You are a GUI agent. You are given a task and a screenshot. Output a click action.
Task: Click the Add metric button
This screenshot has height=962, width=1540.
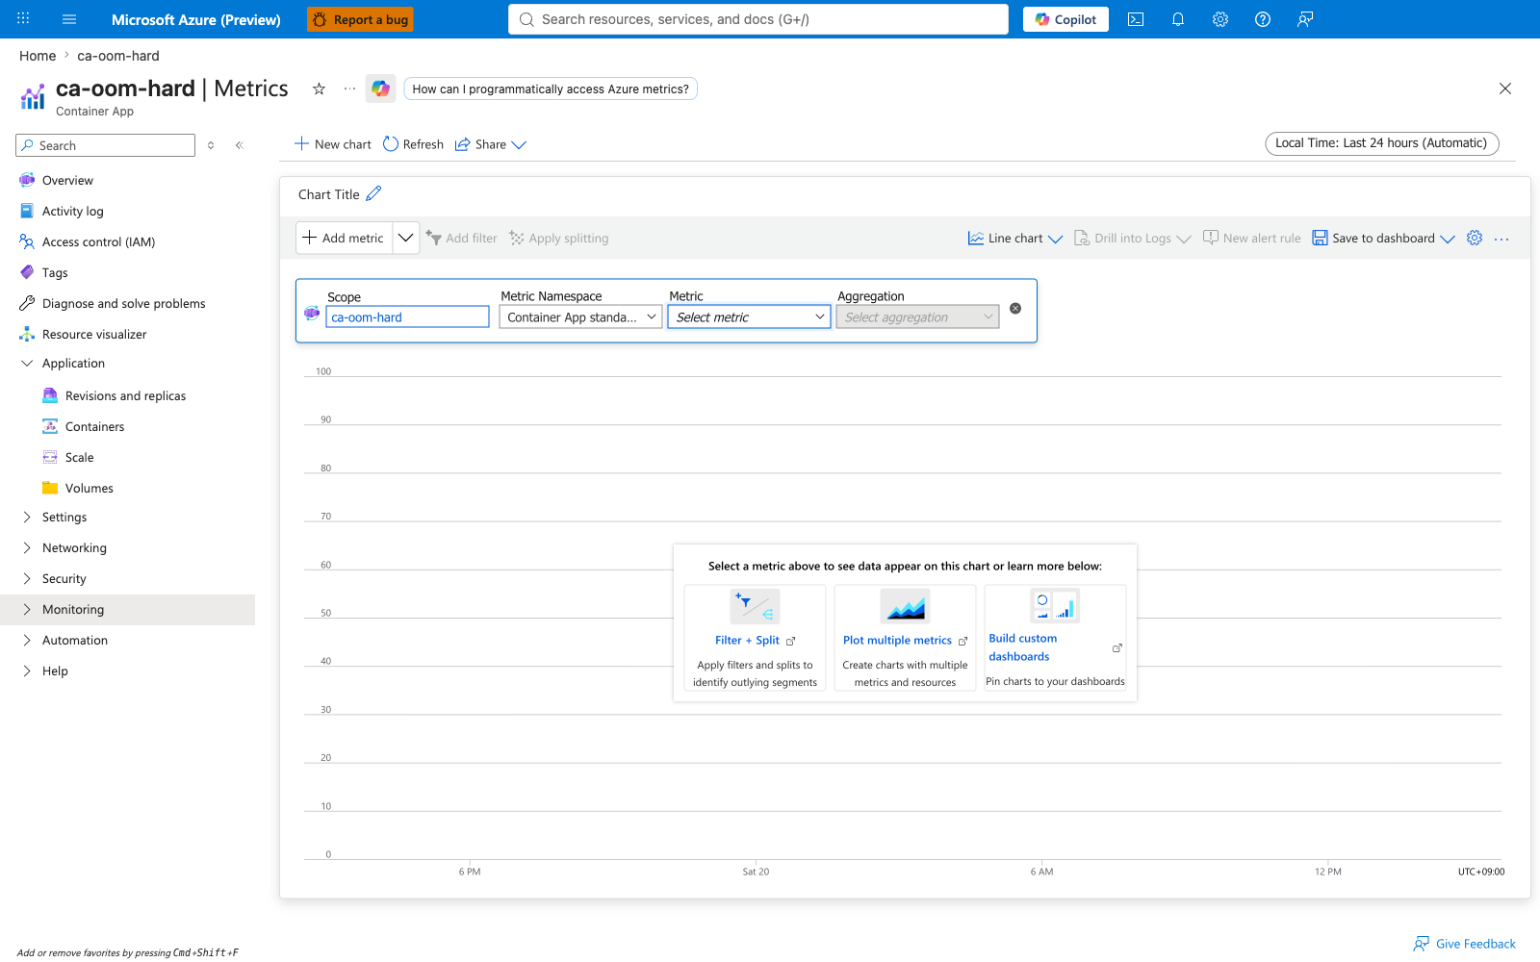344,238
